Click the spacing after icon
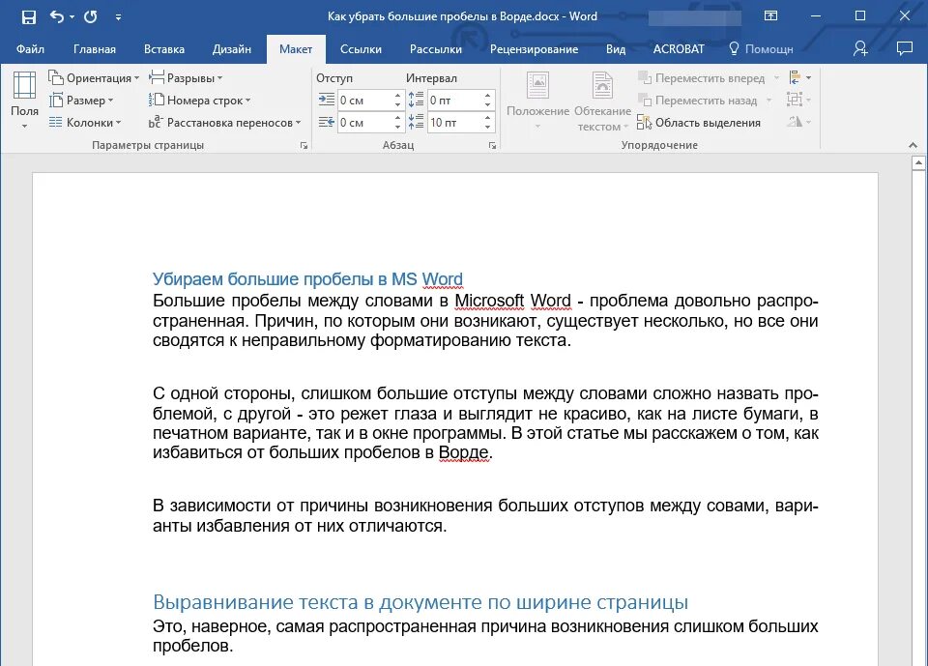928x666 pixels. point(416,122)
